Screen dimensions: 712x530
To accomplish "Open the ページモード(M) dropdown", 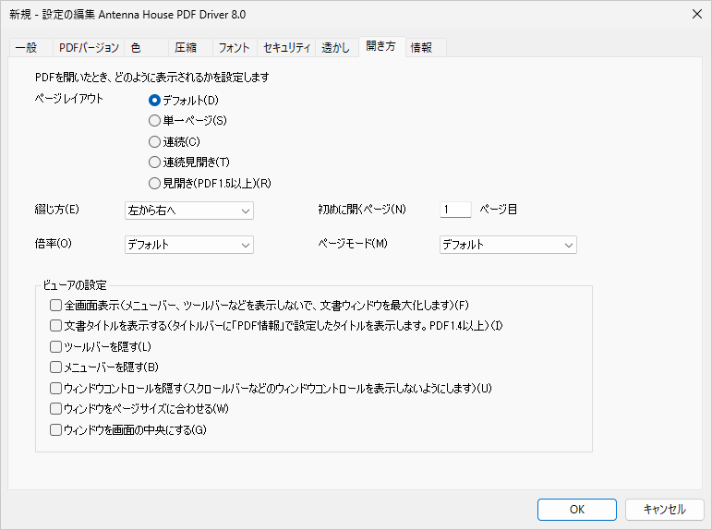I will pyautogui.click(x=508, y=245).
